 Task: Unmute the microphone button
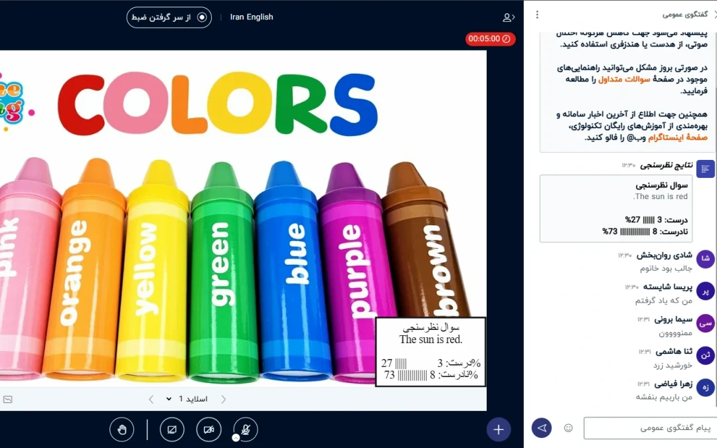[246, 429]
